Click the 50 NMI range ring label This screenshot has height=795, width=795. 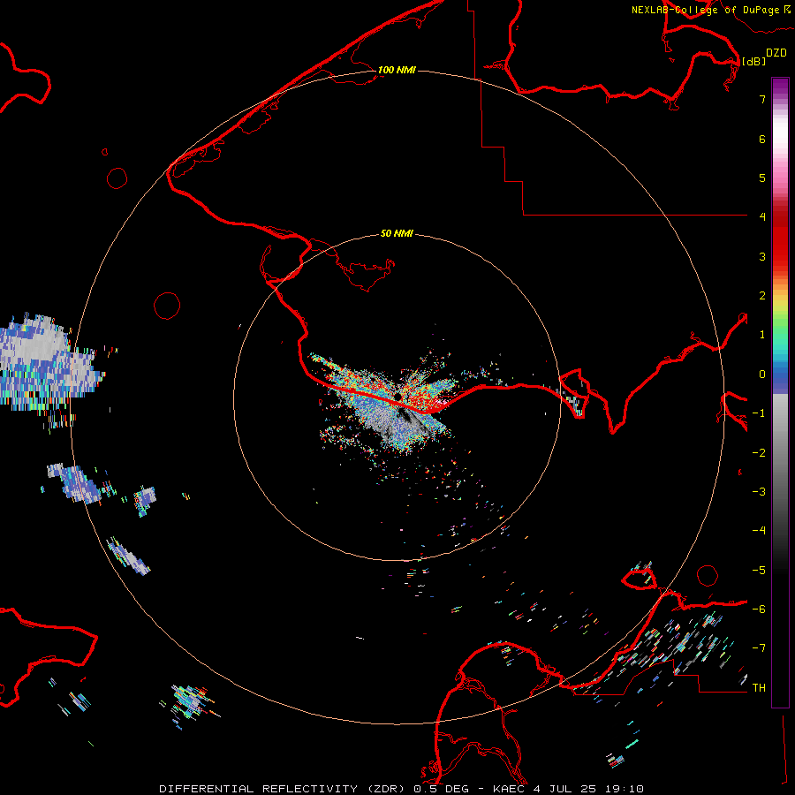(x=397, y=233)
